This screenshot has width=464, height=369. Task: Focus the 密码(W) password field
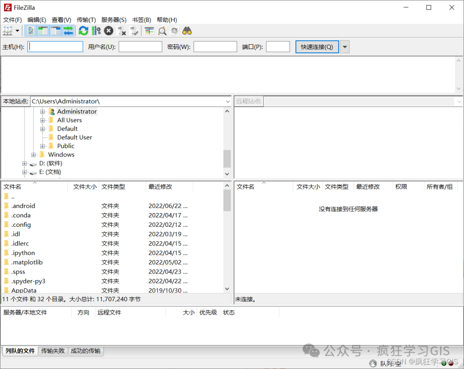tap(215, 47)
